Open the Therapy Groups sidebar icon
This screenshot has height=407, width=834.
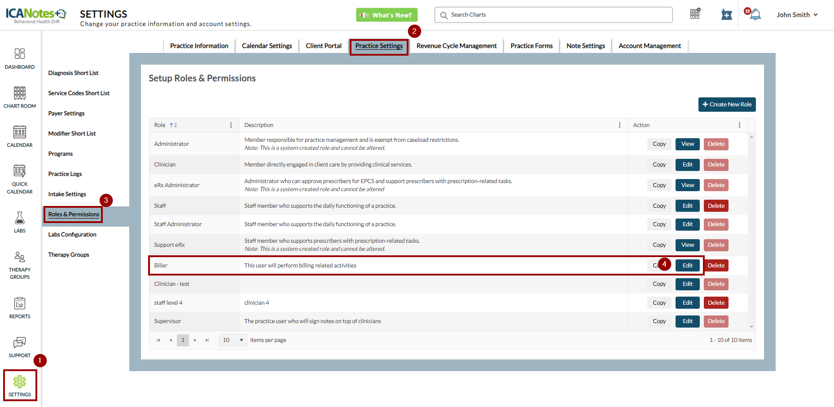[19, 257]
